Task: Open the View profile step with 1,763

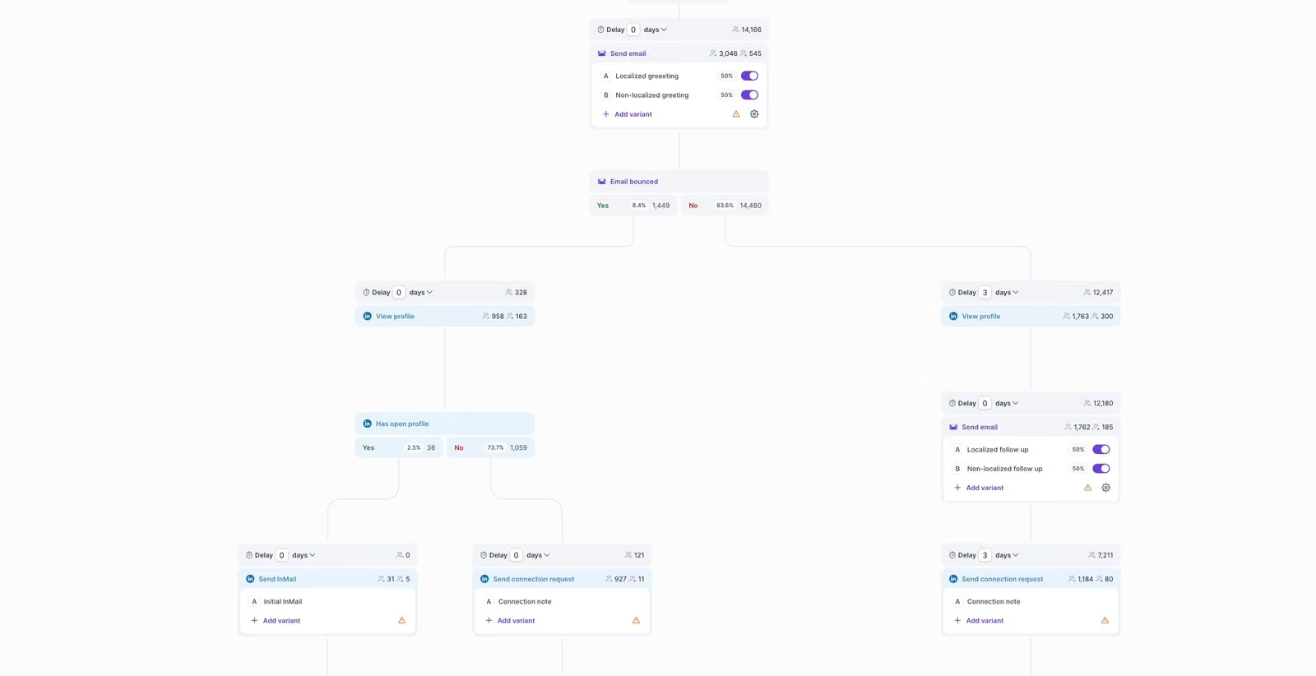Action: click(x=1031, y=316)
